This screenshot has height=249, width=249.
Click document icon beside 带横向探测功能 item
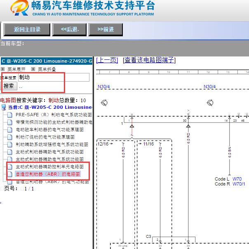(9, 122)
